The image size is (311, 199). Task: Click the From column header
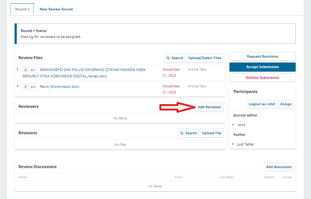click(178, 177)
